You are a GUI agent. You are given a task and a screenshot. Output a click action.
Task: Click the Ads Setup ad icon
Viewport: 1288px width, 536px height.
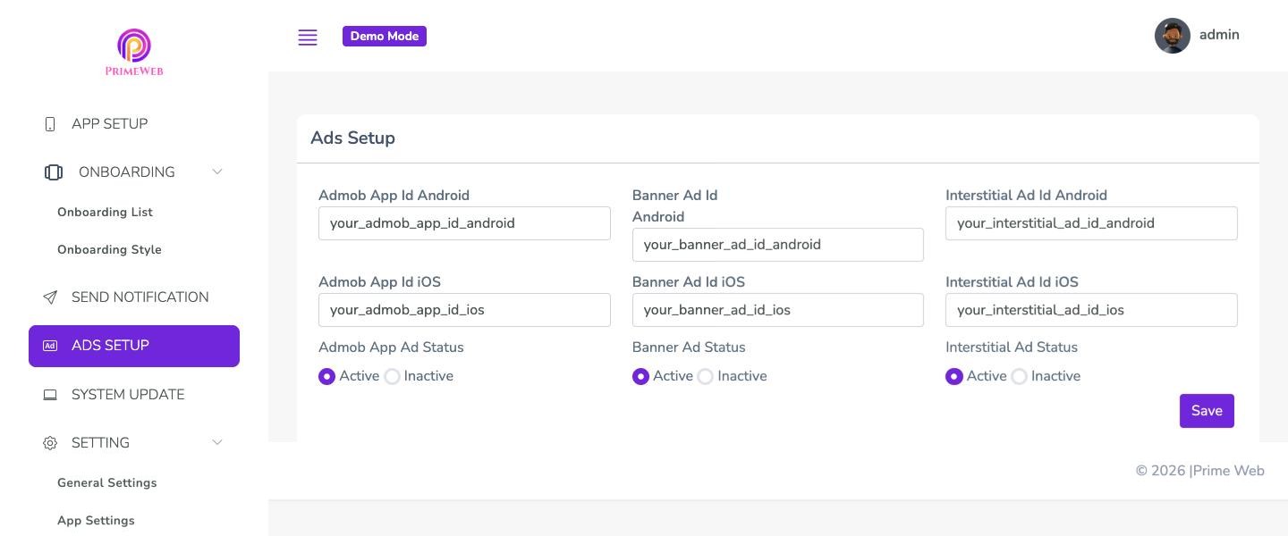point(50,346)
